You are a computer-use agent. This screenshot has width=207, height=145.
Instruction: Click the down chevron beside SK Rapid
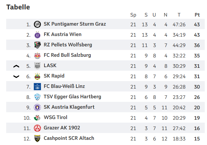coord(16,77)
